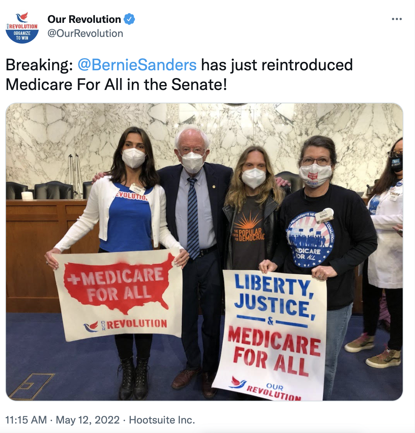This screenshot has width=415, height=433.
Task: Expand the tweet photo on marble wall
Action: coord(204,252)
